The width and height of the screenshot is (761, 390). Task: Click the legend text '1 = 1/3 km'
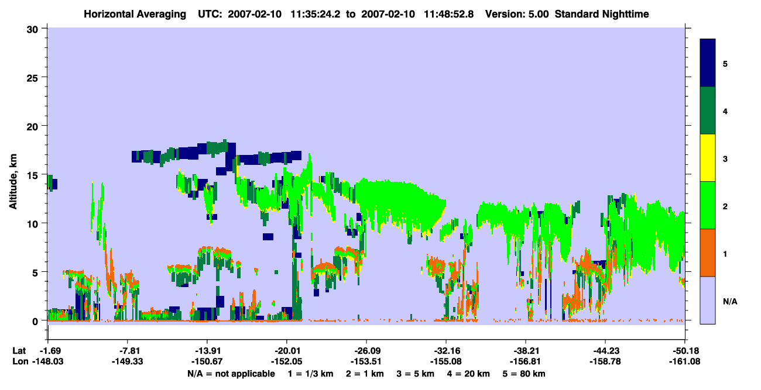pyautogui.click(x=310, y=373)
